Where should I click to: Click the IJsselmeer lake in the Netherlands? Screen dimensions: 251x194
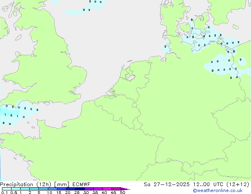tap(129, 74)
